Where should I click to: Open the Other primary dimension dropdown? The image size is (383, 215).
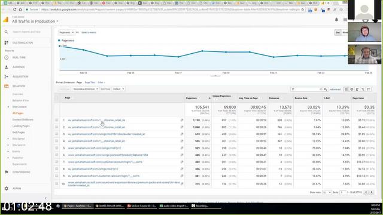tap(101, 82)
